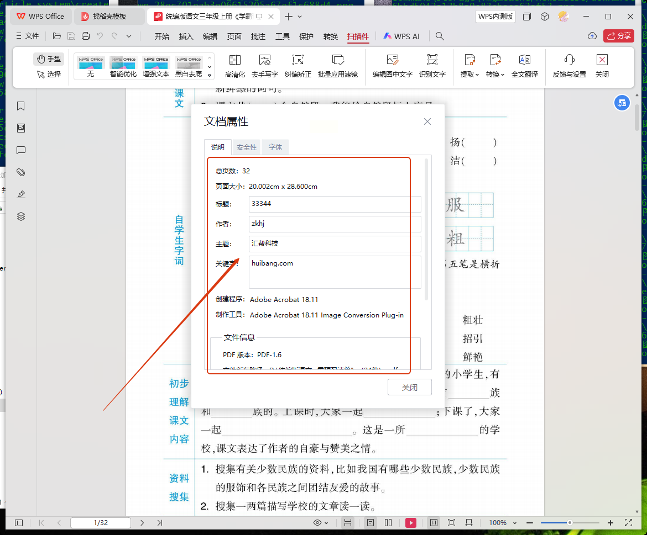Enter full screen using the status bar icon

pos(628,523)
